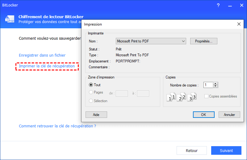Click Annuler to cancel printing
247x160 pixels.
pyautogui.click(x=229, y=115)
